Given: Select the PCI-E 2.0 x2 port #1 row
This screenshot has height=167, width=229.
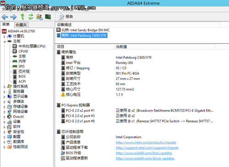Looking at the screenshot, I should 137,110.
